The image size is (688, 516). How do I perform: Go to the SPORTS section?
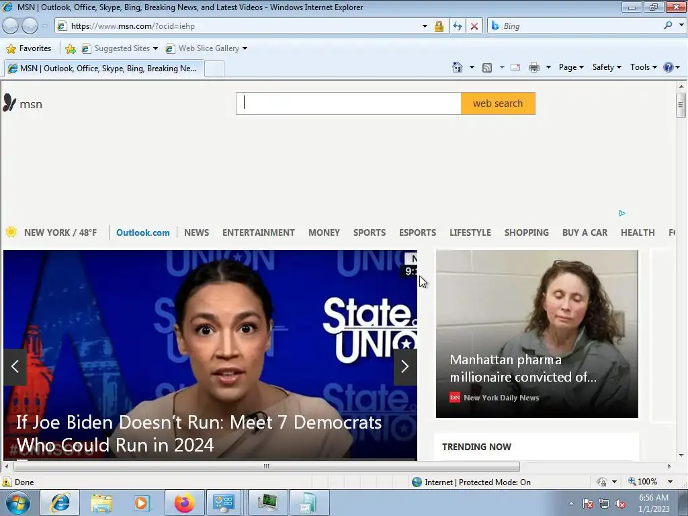[370, 232]
